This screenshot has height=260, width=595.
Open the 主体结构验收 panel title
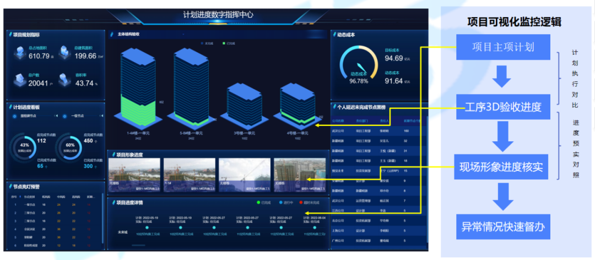128,35
